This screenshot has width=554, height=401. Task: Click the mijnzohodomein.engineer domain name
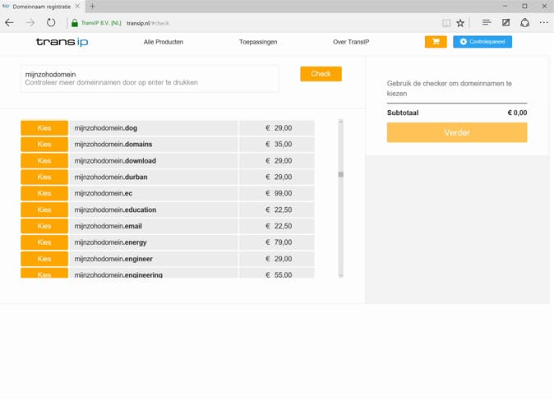pos(113,259)
